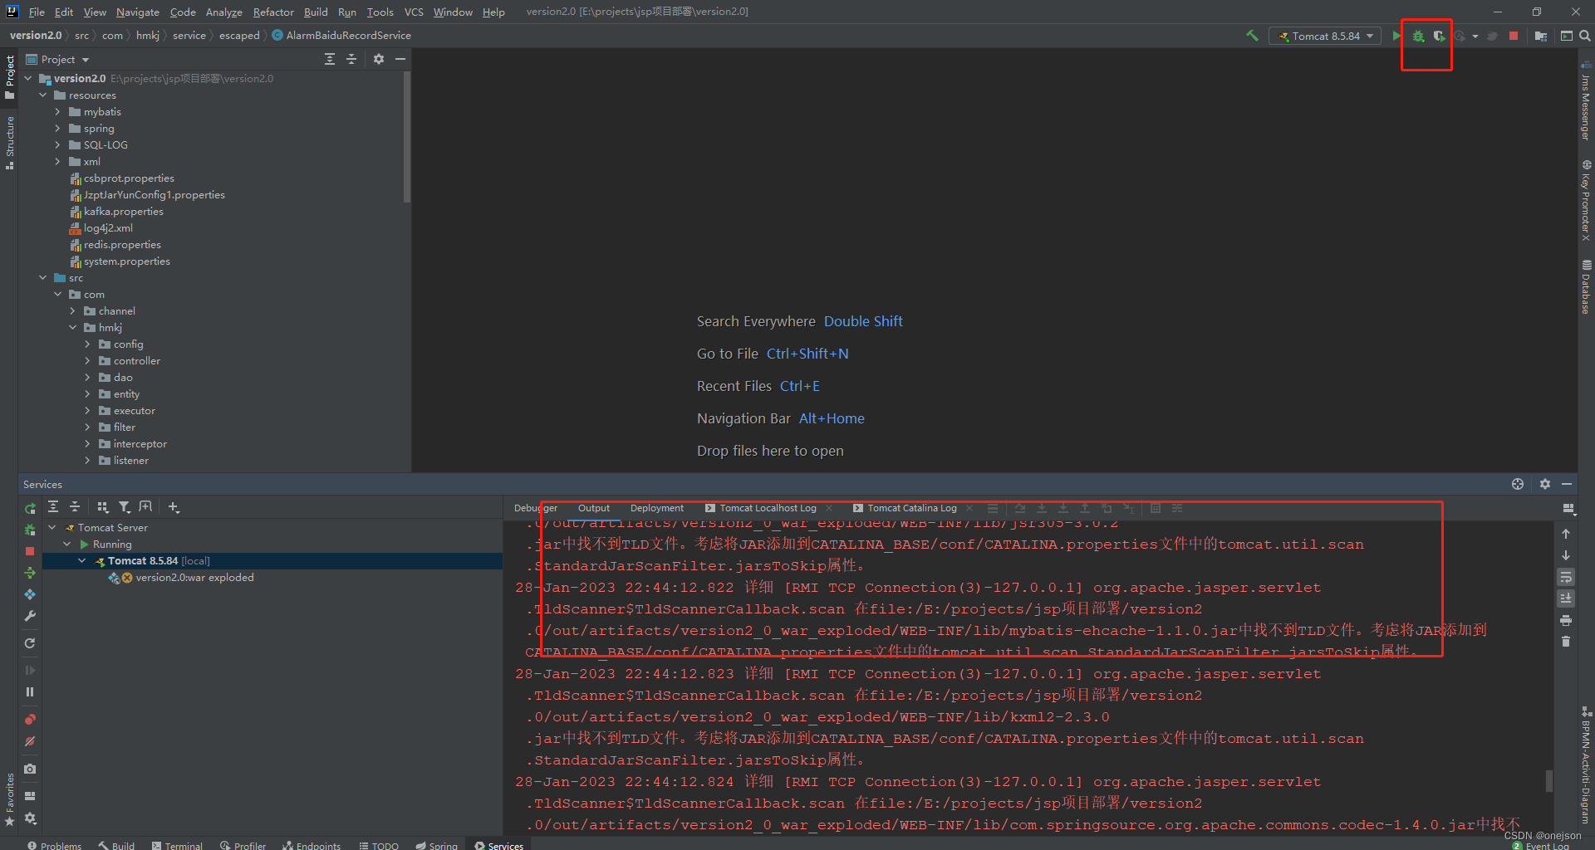This screenshot has width=1595, height=850.
Task: Open the Problems tool window button
Action: coord(54,845)
